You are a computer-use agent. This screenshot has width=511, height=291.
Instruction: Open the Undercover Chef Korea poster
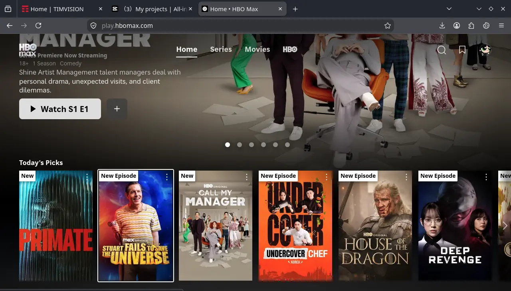point(295,226)
